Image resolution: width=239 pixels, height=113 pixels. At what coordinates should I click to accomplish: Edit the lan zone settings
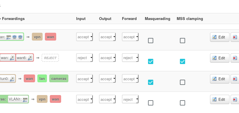coord(220,37)
